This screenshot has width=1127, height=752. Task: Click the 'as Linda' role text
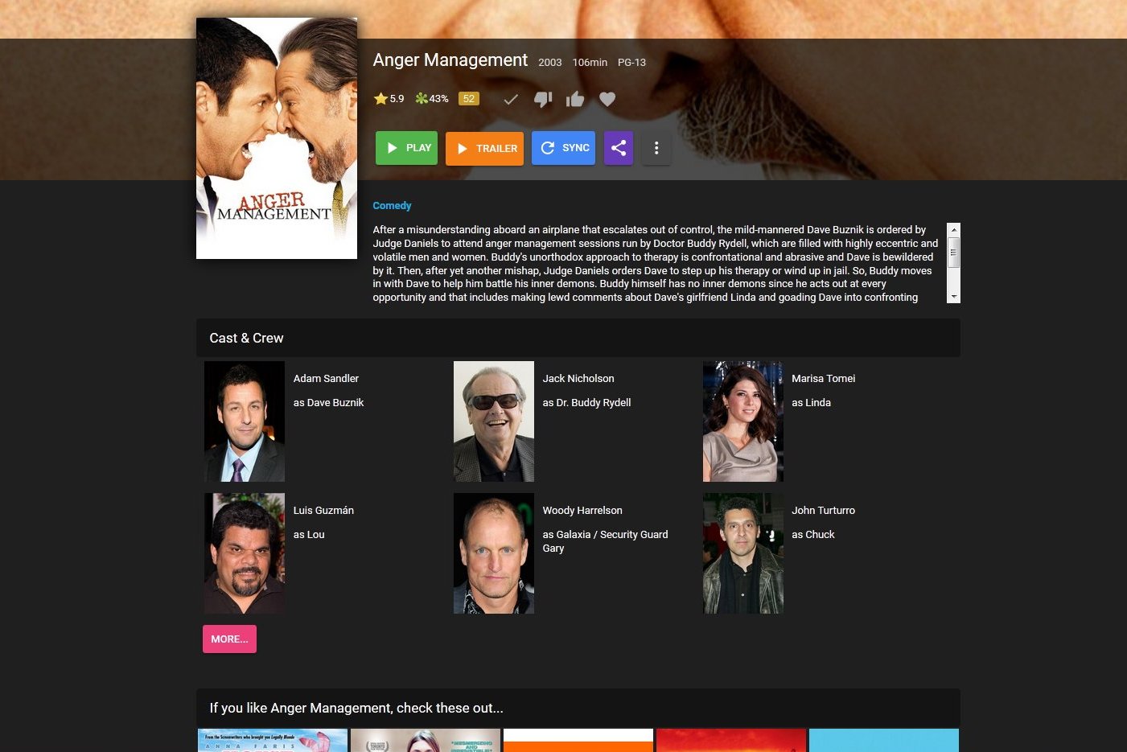pyautogui.click(x=811, y=403)
